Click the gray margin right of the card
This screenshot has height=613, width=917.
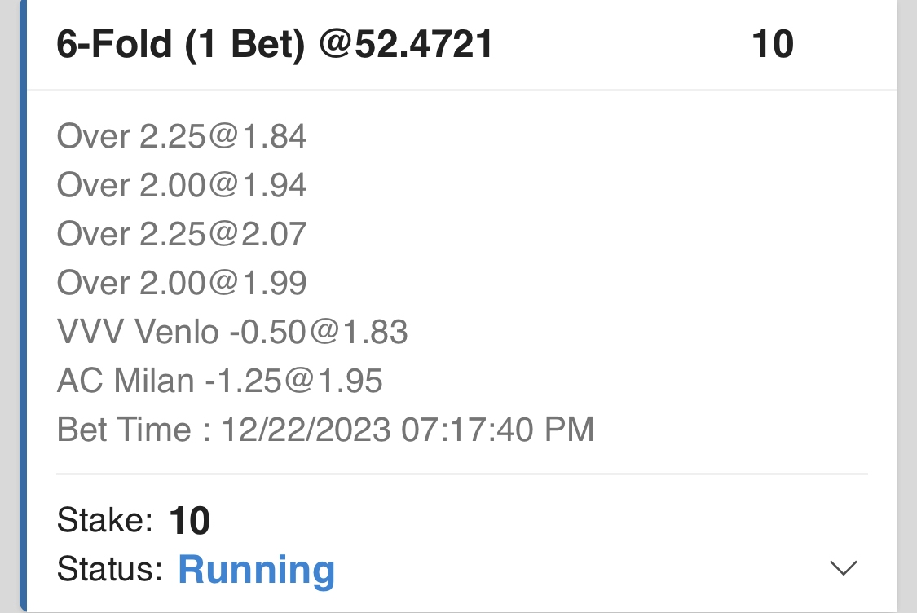pos(907,306)
